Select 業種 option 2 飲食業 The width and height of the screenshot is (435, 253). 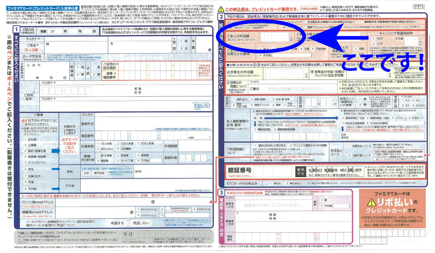point(122,156)
